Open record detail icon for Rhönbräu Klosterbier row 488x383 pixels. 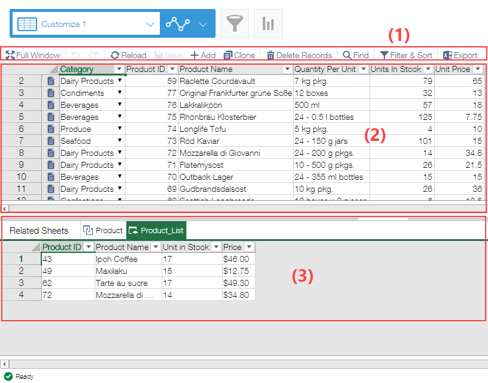coord(51,117)
